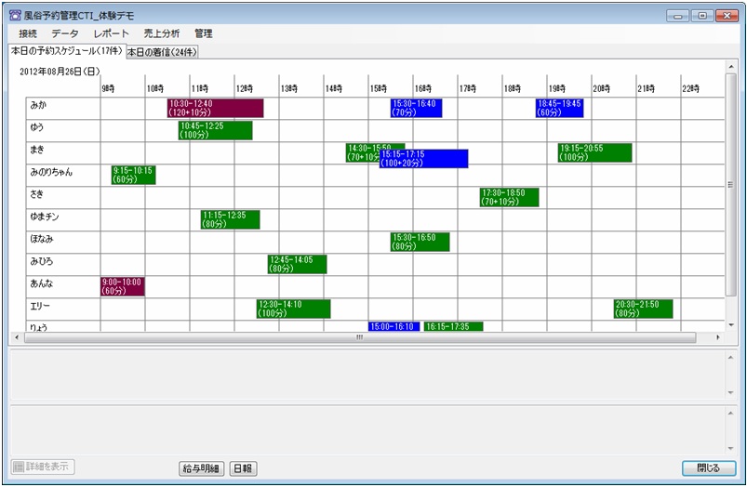Select ゆう's 10:45-12:25 green reservation
Image resolution: width=747 pixels, height=487 pixels.
[215, 130]
